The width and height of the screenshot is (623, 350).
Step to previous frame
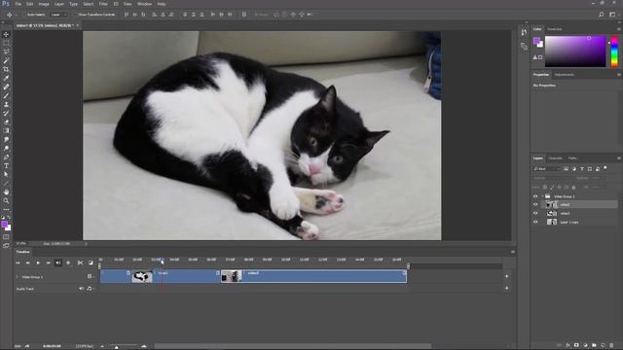coord(28,262)
